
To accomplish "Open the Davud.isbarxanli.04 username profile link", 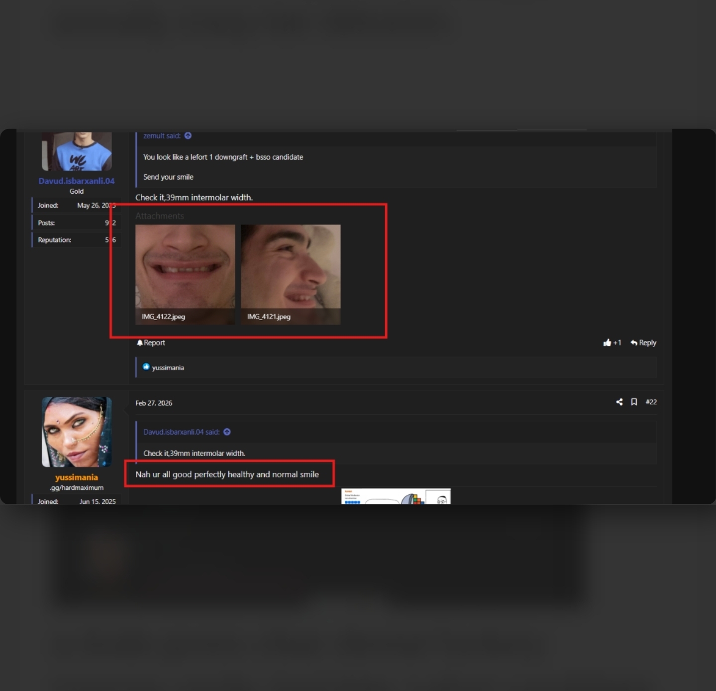I will [x=77, y=181].
